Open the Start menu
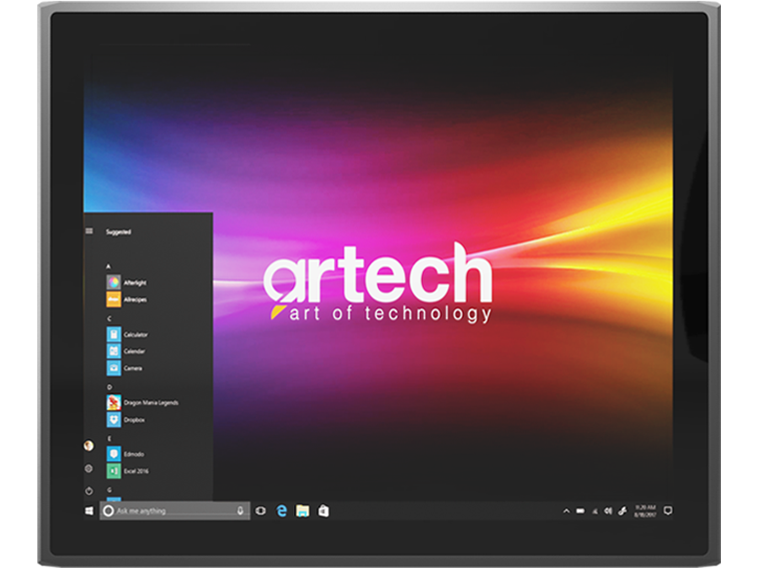The width and height of the screenshot is (758, 568). point(88,510)
